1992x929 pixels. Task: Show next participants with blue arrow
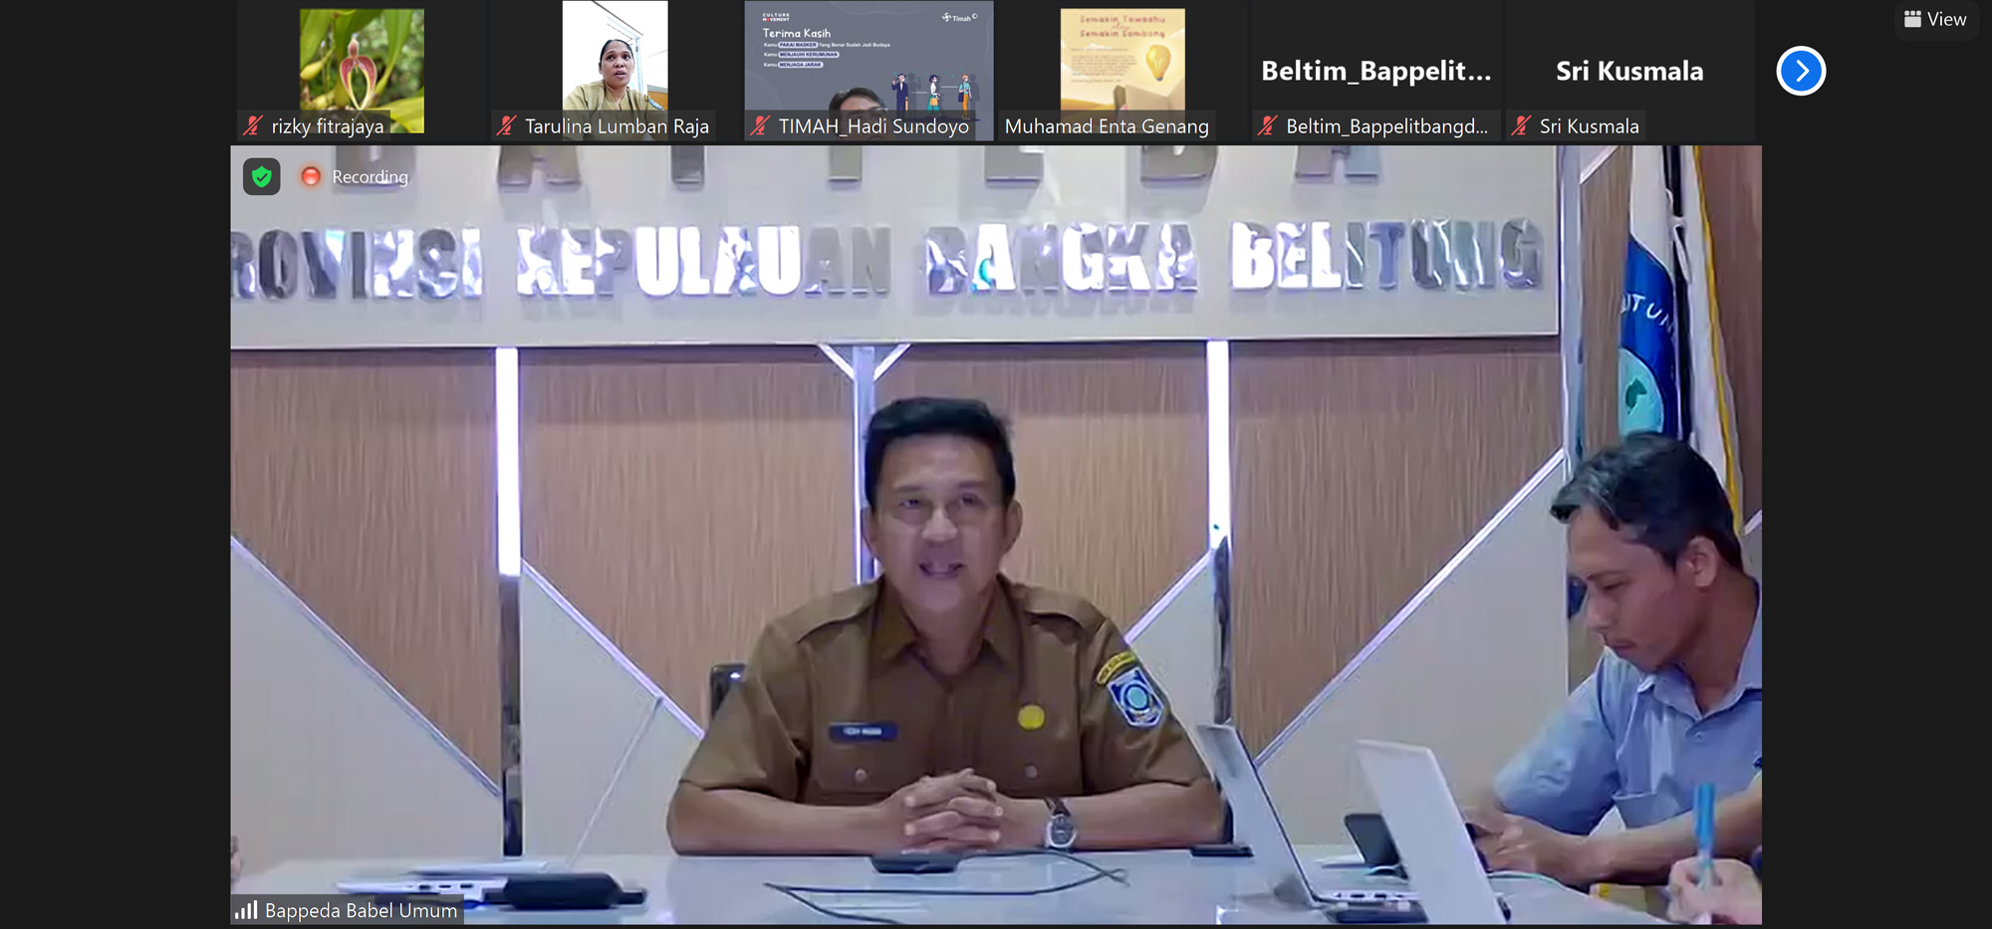click(x=1801, y=71)
